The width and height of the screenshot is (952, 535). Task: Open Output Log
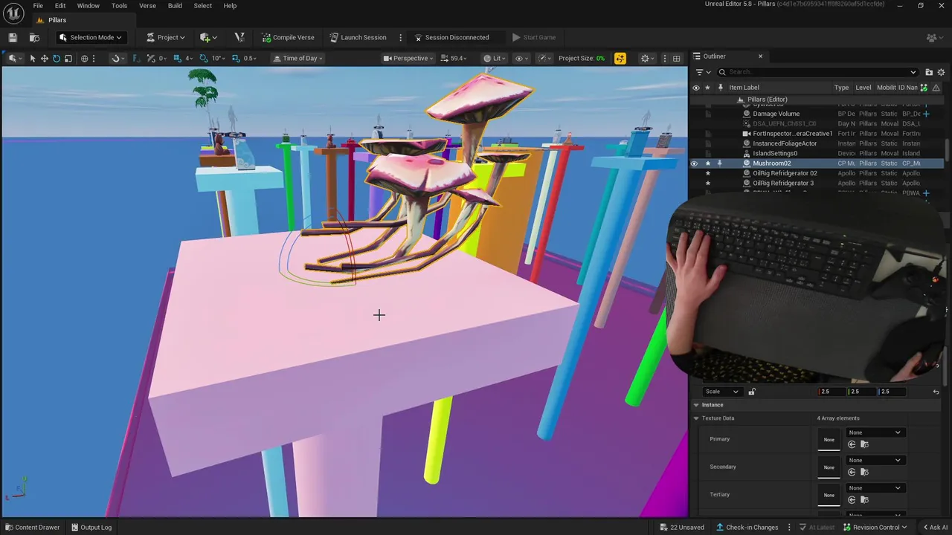pos(91,528)
